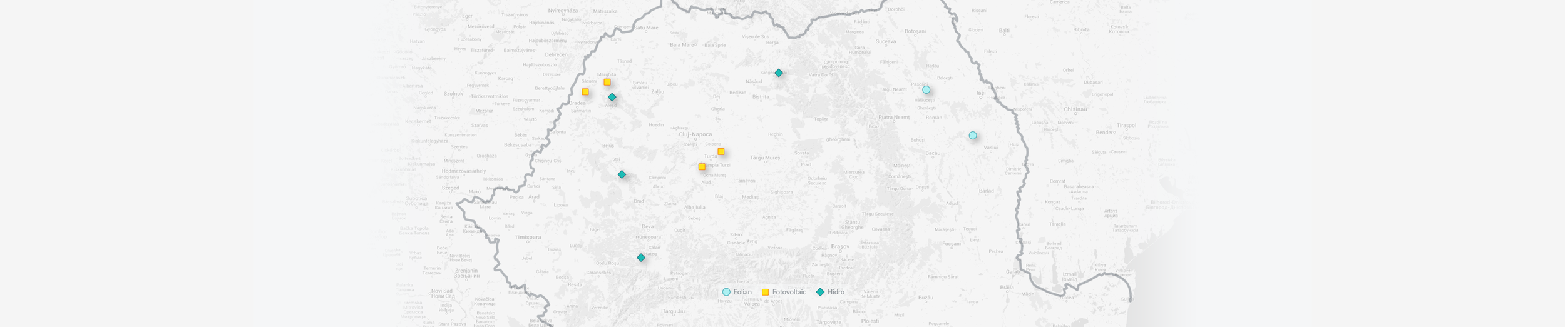Open the teal hydro marker near Hațeg
The width and height of the screenshot is (1565, 327).
point(641,258)
